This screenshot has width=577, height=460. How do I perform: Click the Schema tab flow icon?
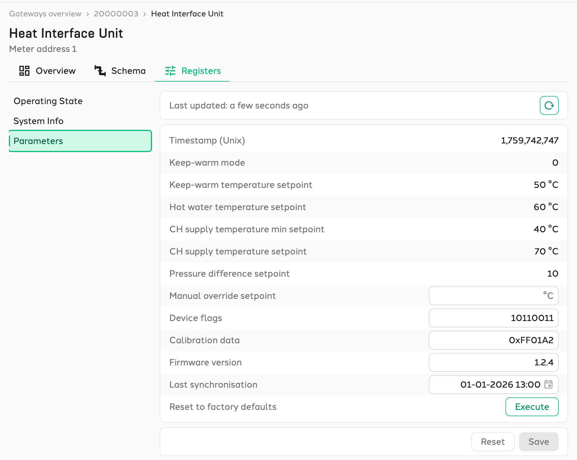click(100, 71)
